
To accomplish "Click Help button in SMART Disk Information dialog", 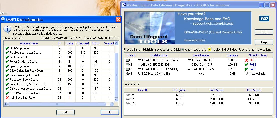I will coord(65,112).
